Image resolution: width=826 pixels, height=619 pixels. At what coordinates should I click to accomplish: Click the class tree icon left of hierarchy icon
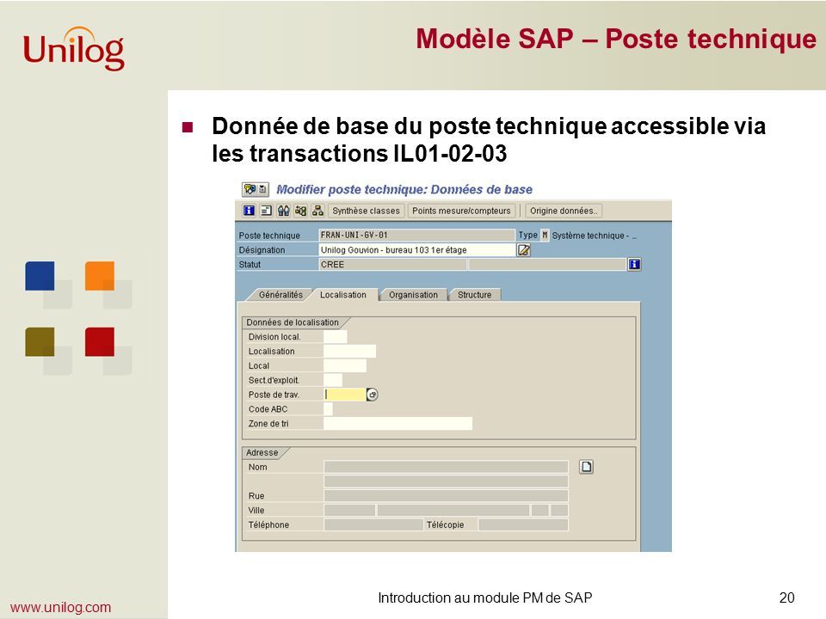(x=300, y=211)
